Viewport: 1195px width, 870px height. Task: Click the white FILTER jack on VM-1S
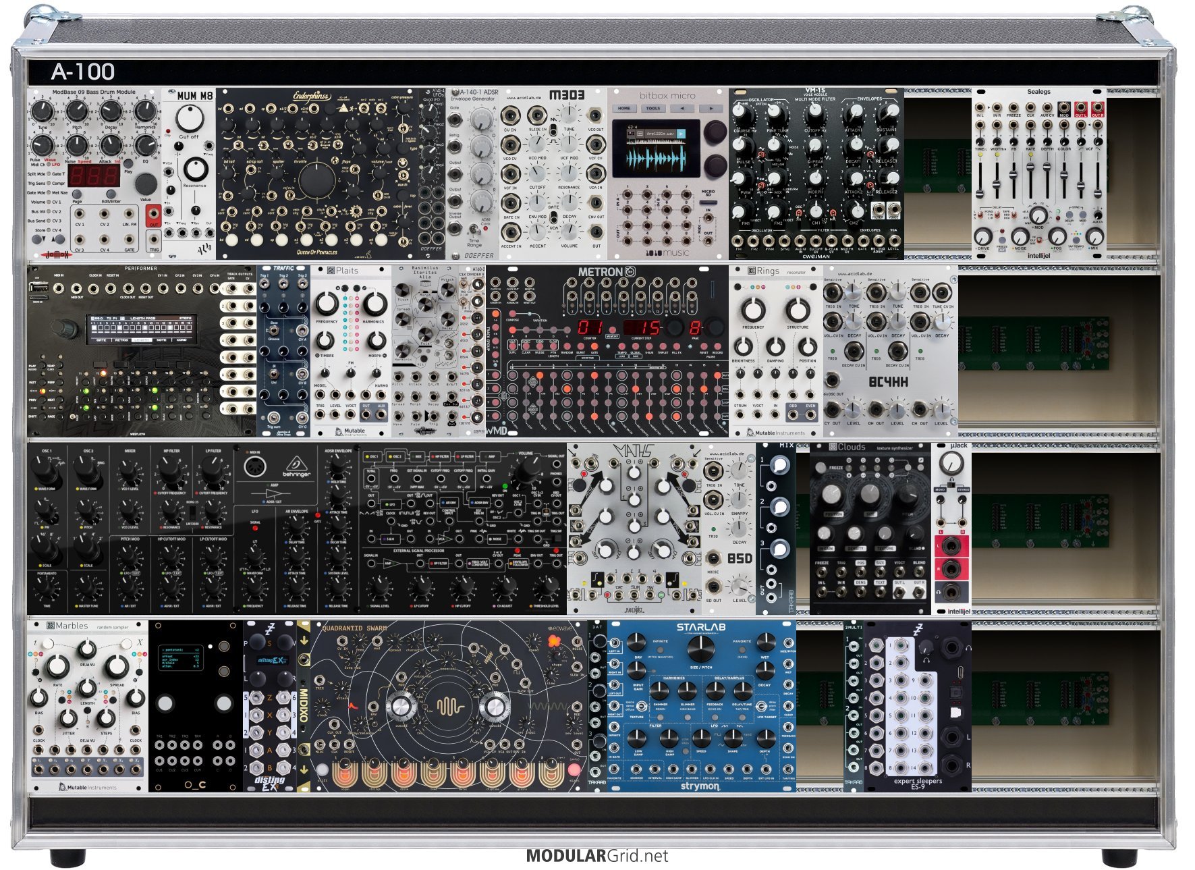point(877,209)
